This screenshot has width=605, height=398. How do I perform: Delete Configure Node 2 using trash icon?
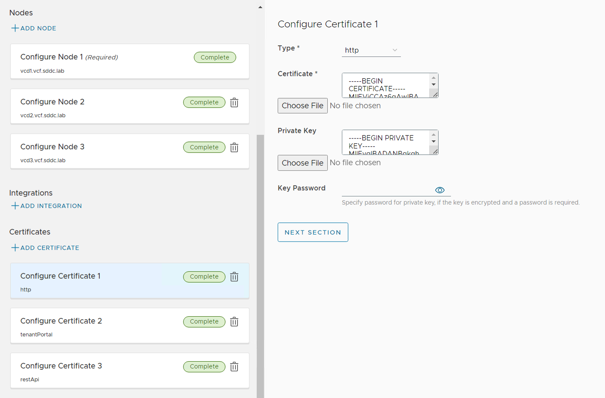(x=234, y=103)
